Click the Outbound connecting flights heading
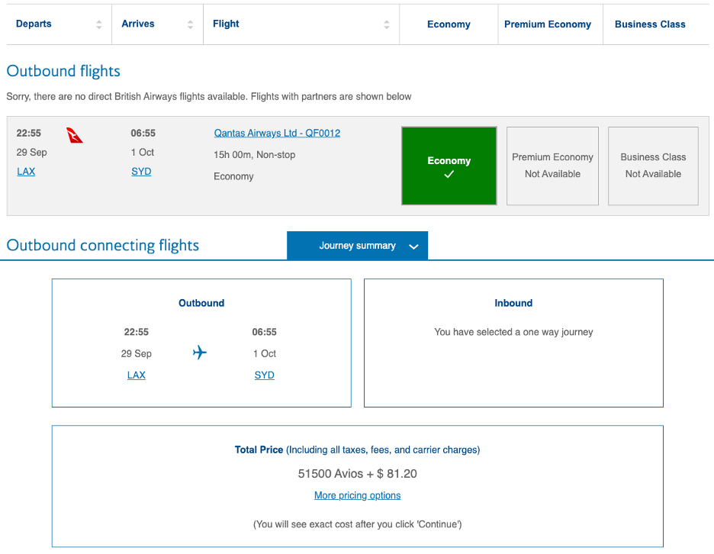The width and height of the screenshot is (714, 554). pos(103,245)
